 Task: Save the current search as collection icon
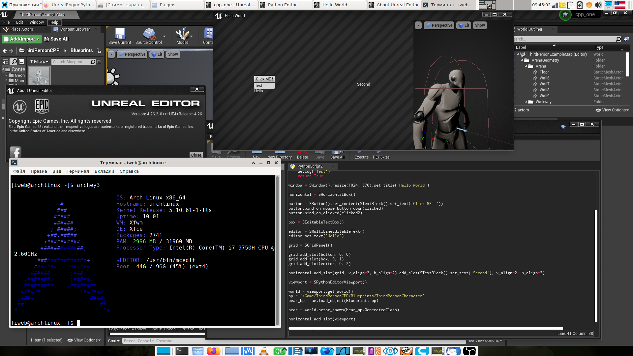99,62
